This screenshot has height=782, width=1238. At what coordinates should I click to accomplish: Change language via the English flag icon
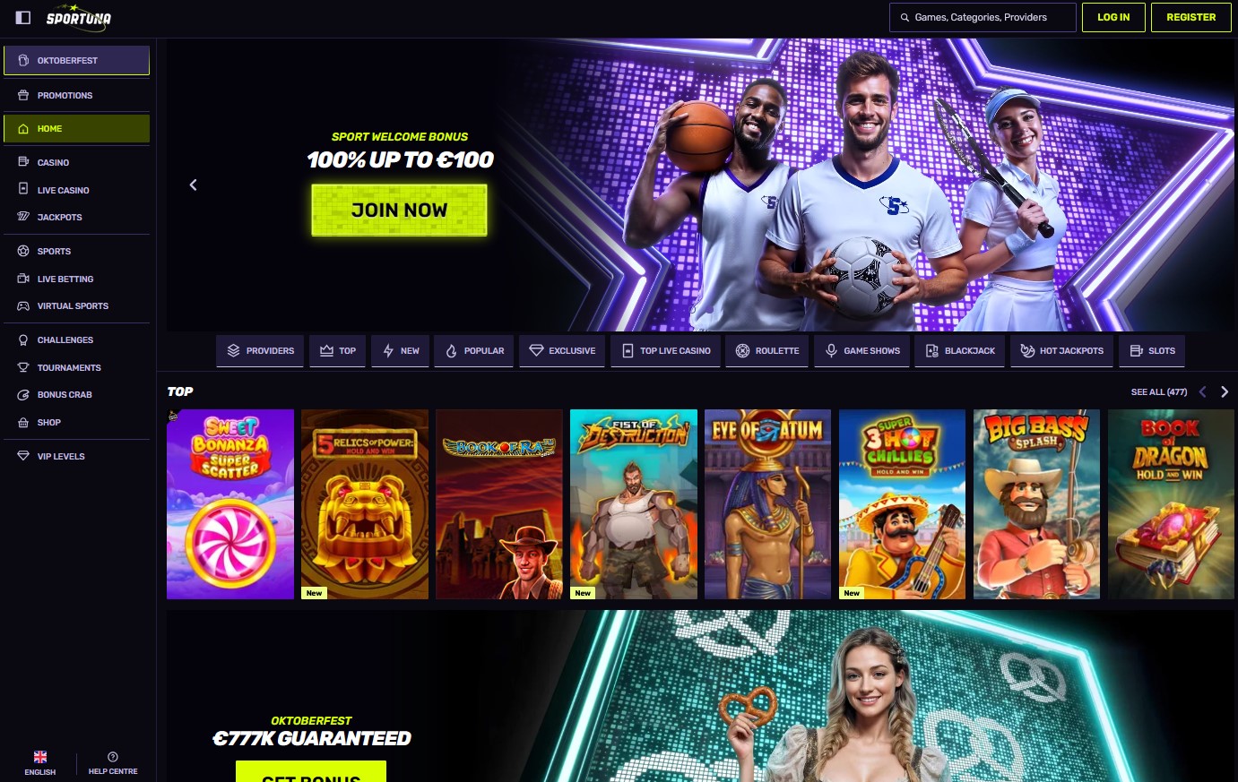coord(40,757)
